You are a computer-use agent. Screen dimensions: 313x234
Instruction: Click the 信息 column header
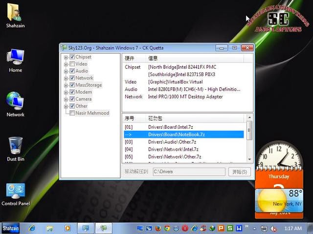[x=195, y=58]
